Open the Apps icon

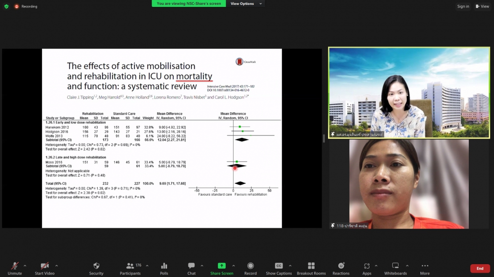367,266
